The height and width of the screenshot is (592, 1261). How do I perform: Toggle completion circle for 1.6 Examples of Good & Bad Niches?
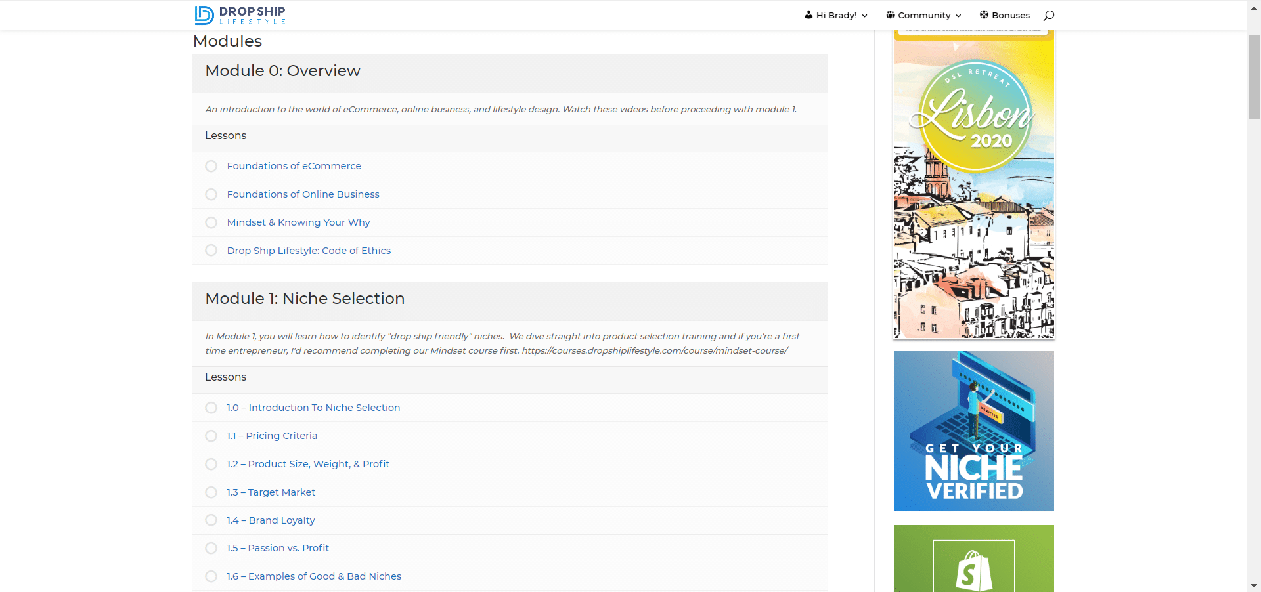[211, 576]
